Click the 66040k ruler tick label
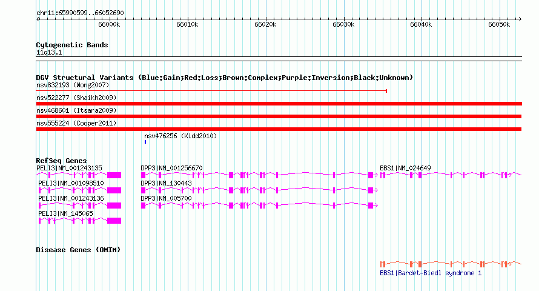Viewport: 539px width, 291px height. pyautogui.click(x=421, y=24)
